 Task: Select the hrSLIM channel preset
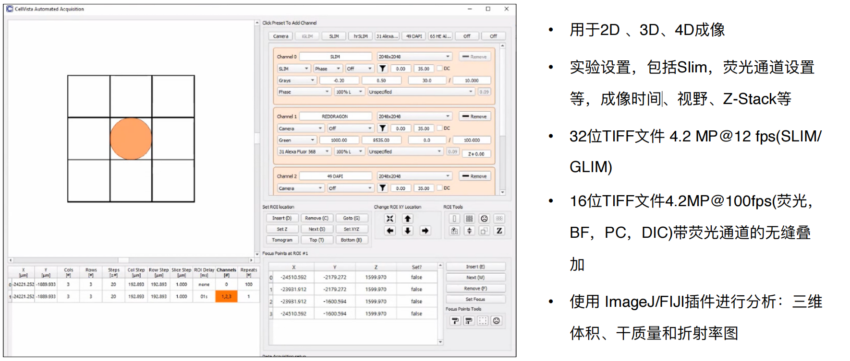click(x=360, y=36)
